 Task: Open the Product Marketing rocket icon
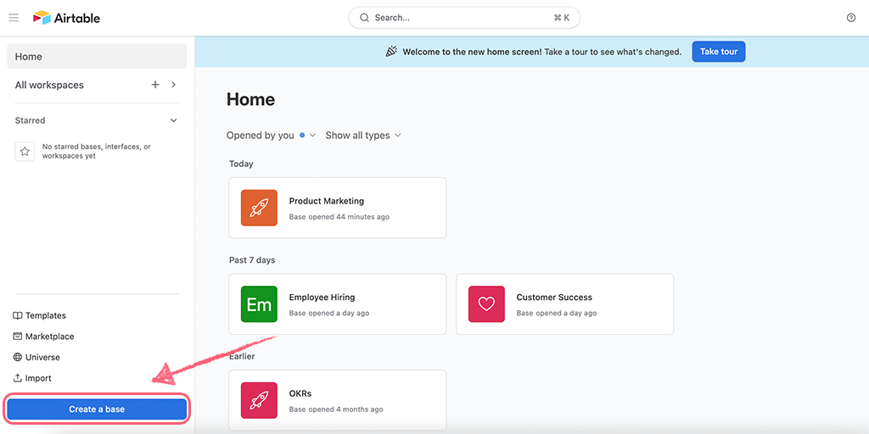(259, 209)
